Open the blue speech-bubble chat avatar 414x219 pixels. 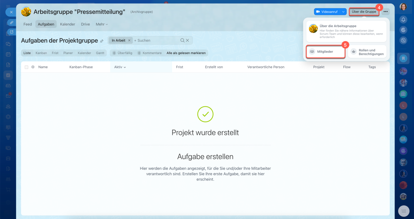[403, 139]
